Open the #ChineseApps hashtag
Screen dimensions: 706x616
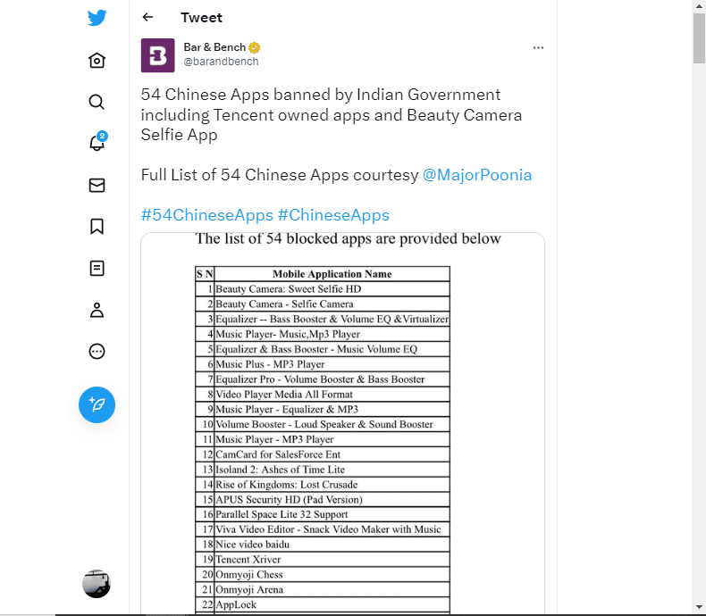[x=333, y=215]
